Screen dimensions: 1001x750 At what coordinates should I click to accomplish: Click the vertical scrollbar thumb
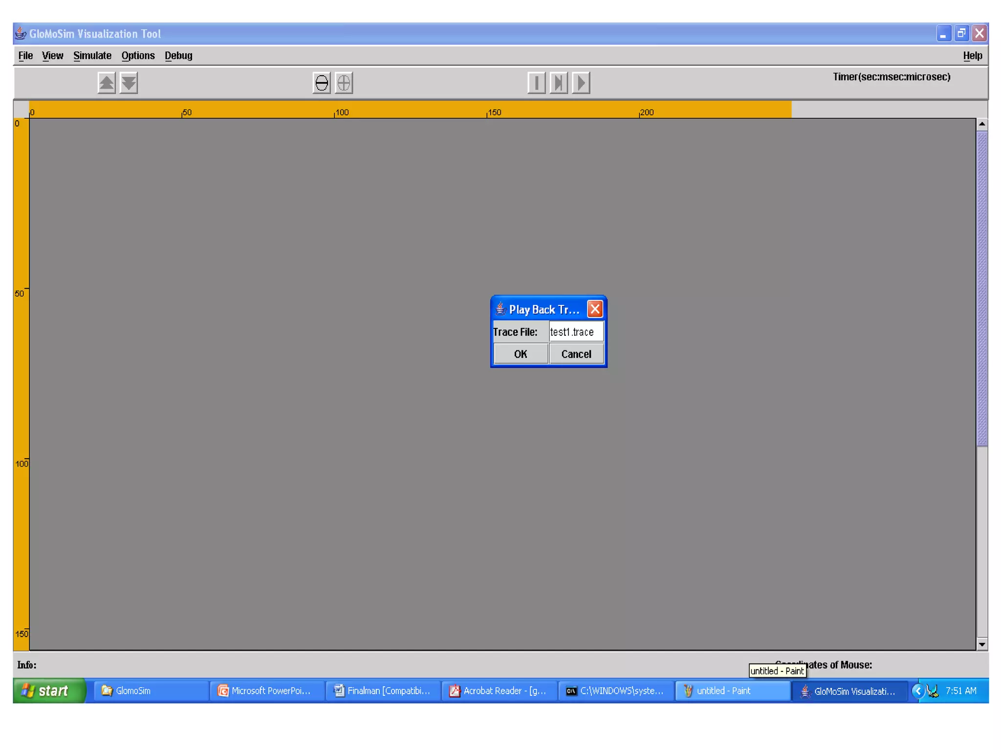(981, 288)
